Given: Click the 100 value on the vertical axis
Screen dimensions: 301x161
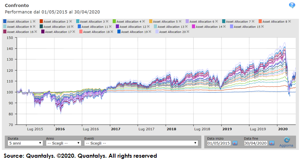Looking at the screenshot, I should (x=10, y=92).
